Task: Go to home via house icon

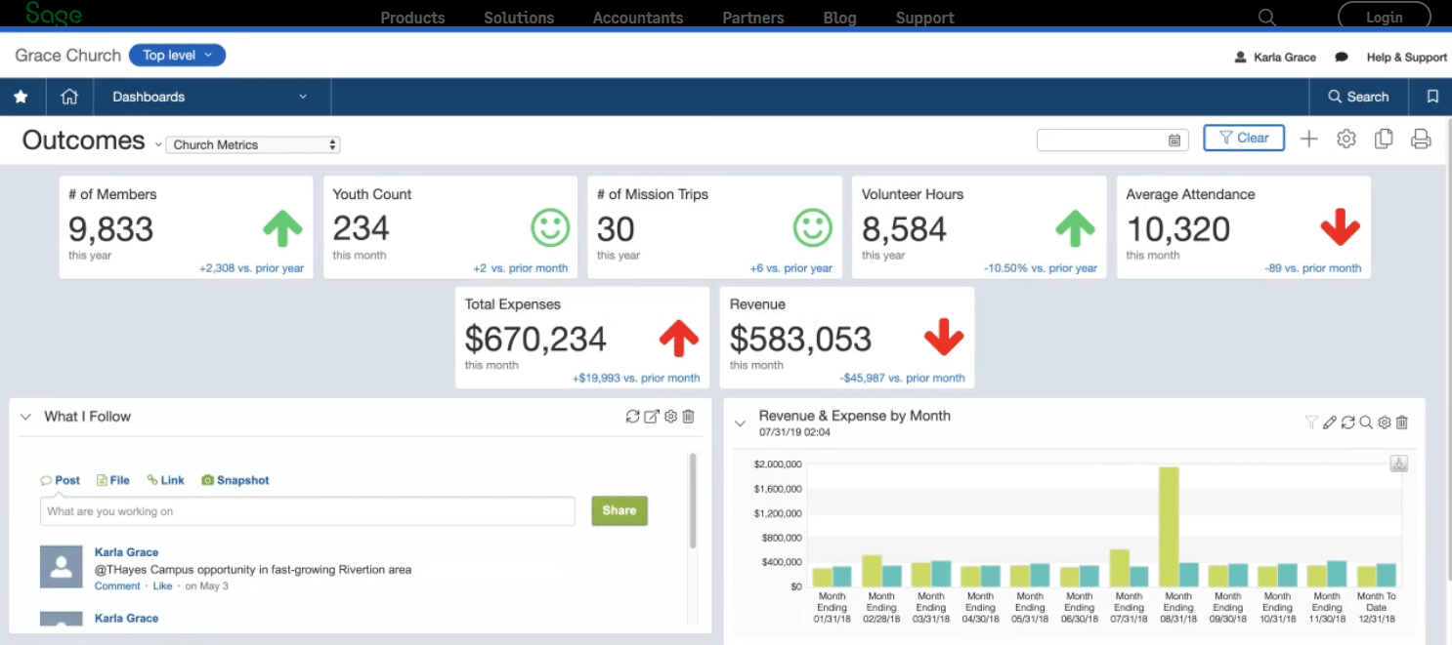Action: click(68, 97)
